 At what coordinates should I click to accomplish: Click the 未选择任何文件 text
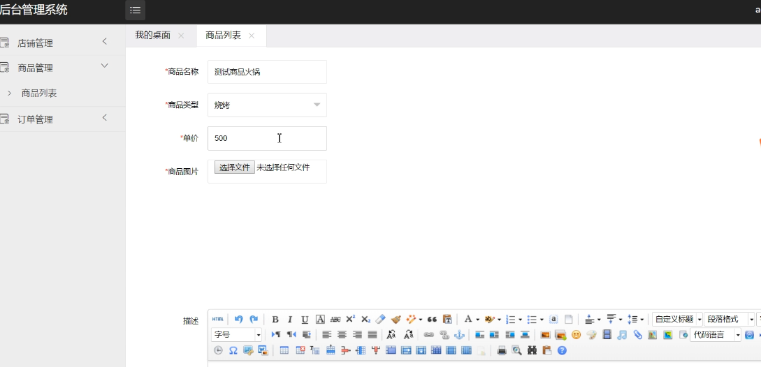283,167
